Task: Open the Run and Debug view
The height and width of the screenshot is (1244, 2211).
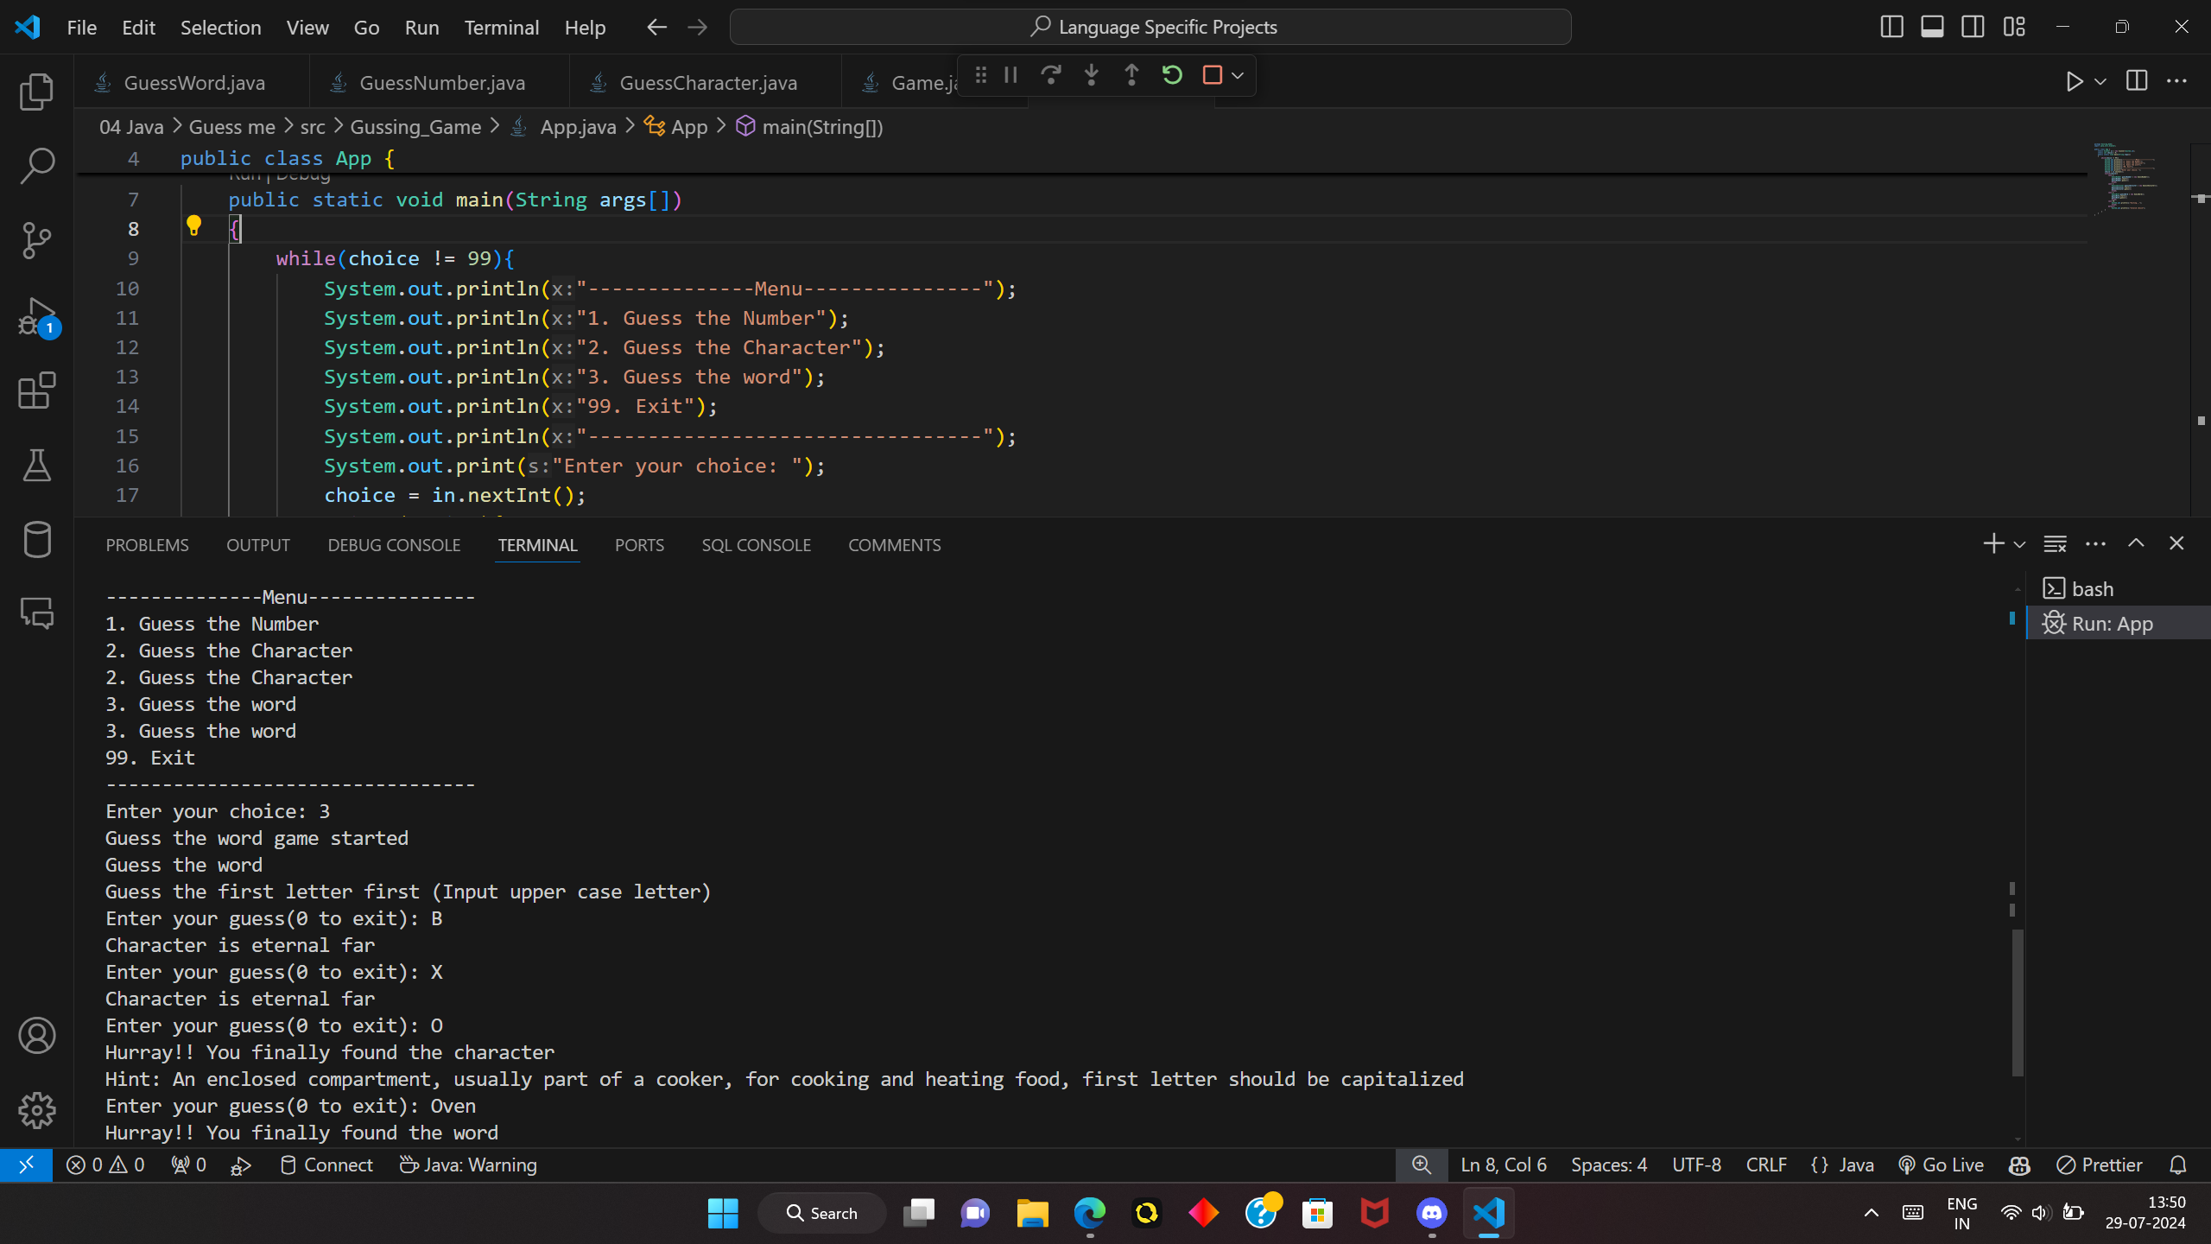Action: click(36, 316)
